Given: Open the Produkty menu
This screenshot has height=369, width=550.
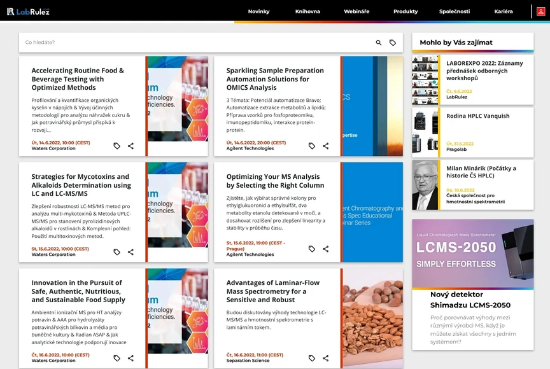Looking at the screenshot, I should click(405, 11).
